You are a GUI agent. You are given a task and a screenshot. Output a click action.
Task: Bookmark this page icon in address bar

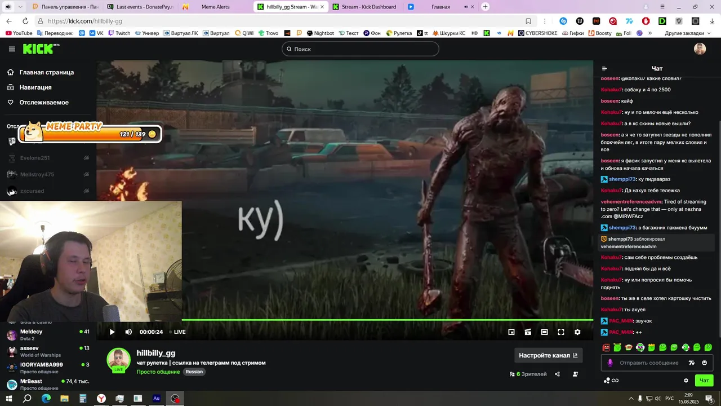point(528,21)
